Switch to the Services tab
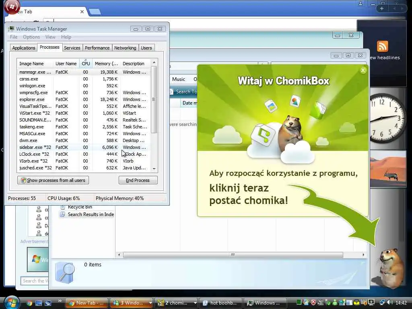The image size is (412, 309). point(72,48)
